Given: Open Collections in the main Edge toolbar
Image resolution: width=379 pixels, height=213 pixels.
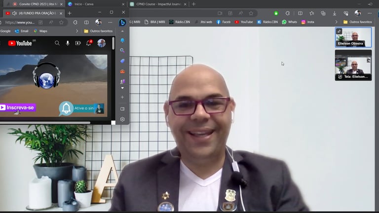Looking at the screenshot, I should pyautogui.click(x=323, y=13).
